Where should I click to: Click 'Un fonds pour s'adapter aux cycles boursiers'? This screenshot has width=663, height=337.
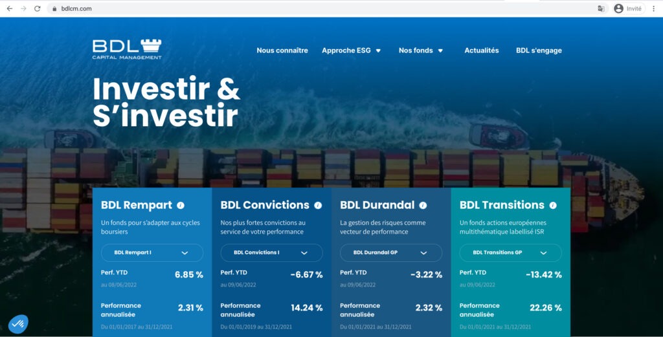pyautogui.click(x=150, y=227)
